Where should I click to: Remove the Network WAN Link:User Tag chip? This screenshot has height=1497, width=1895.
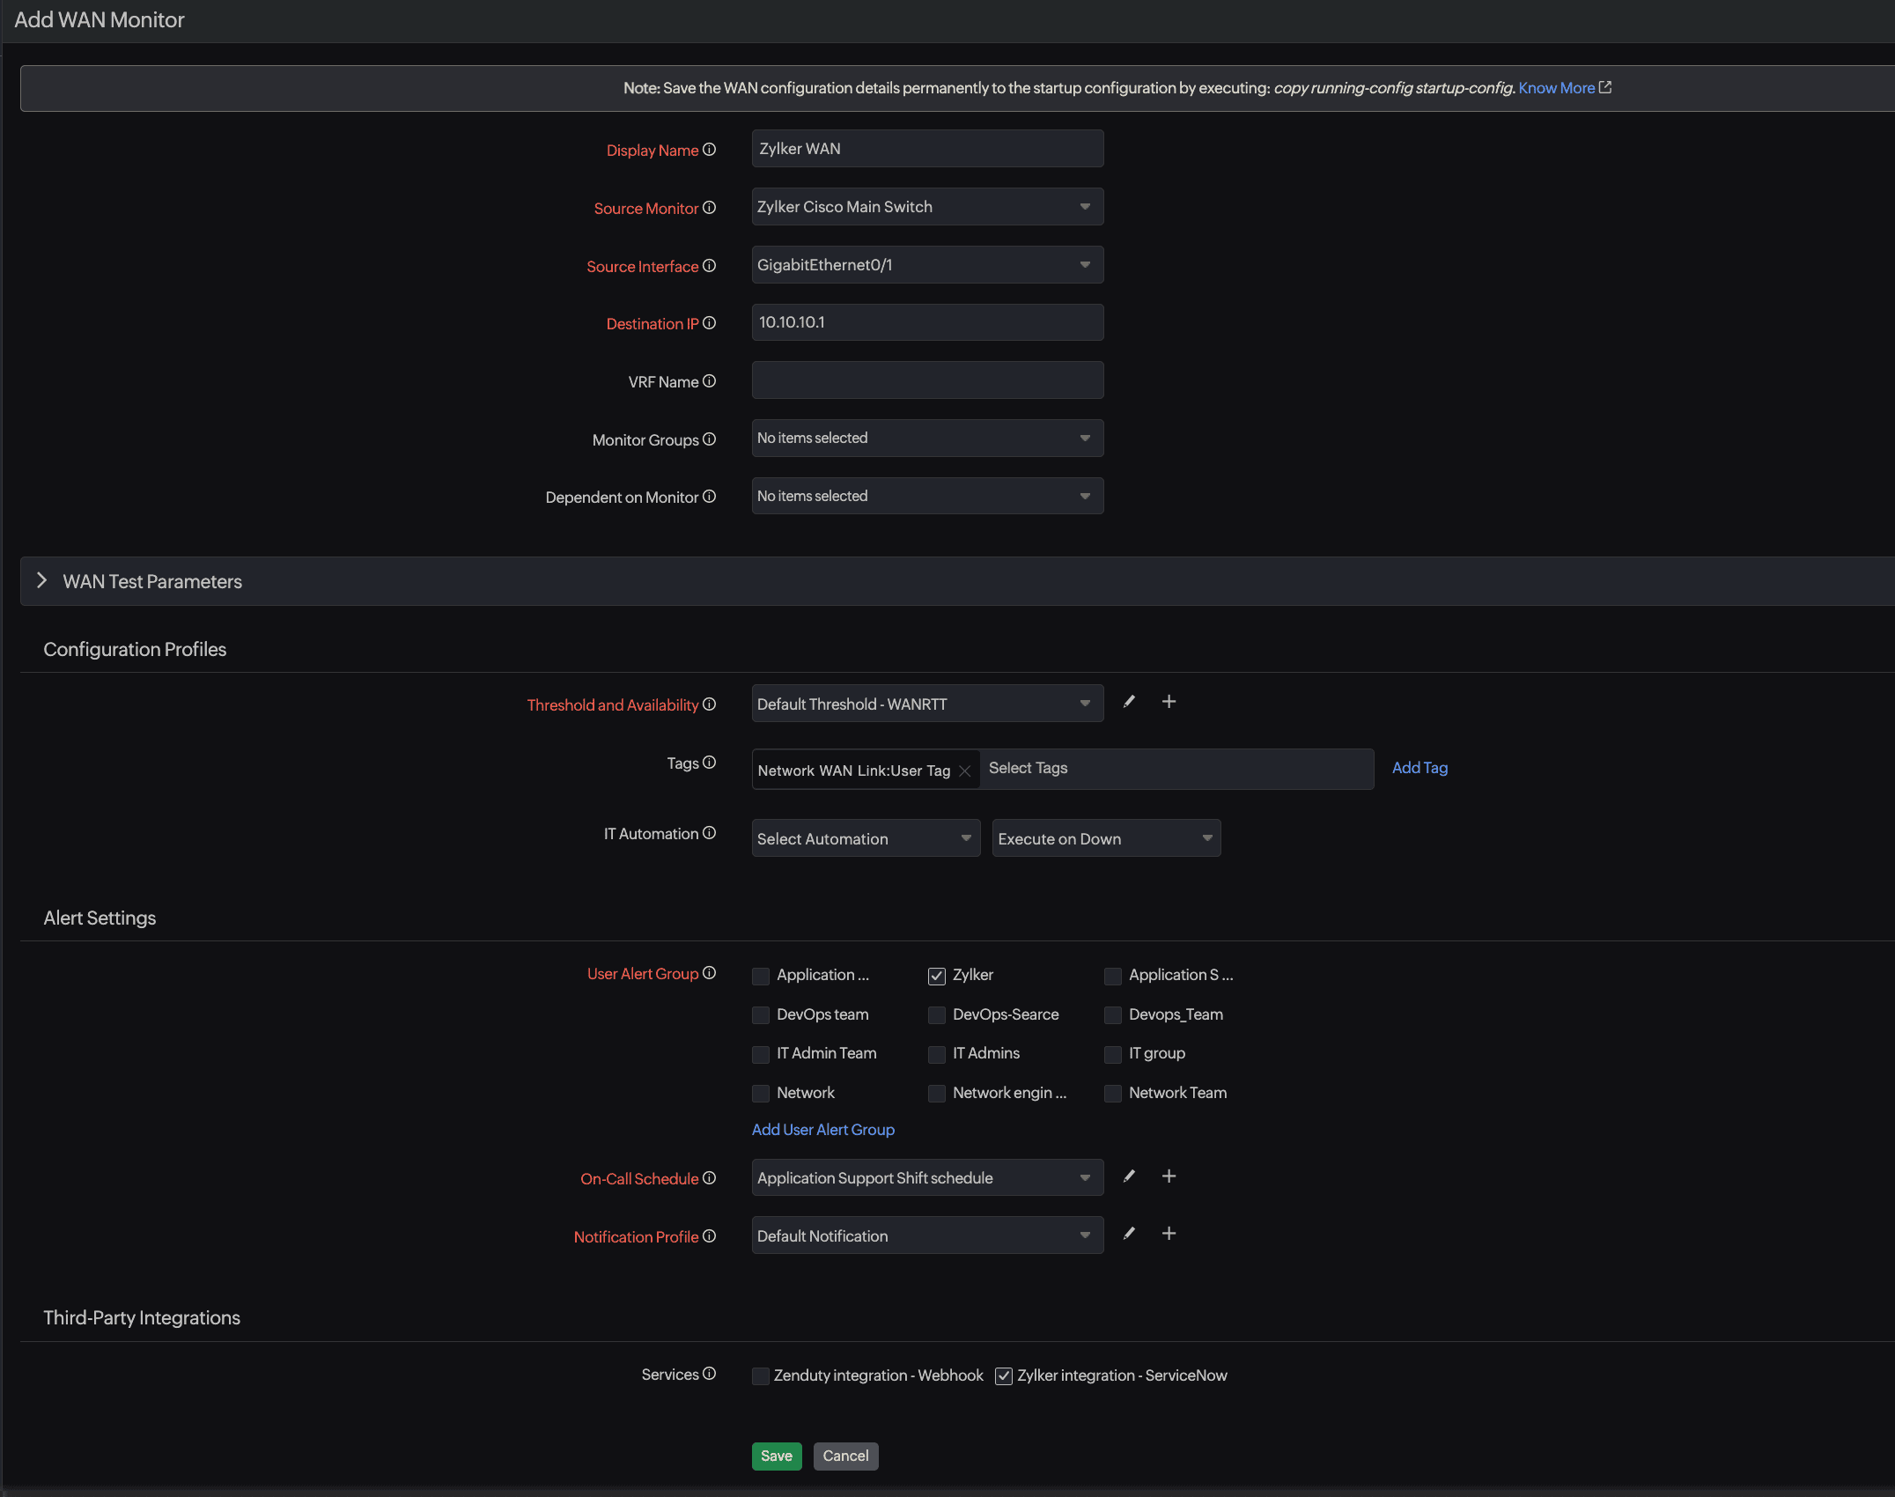pos(964,770)
